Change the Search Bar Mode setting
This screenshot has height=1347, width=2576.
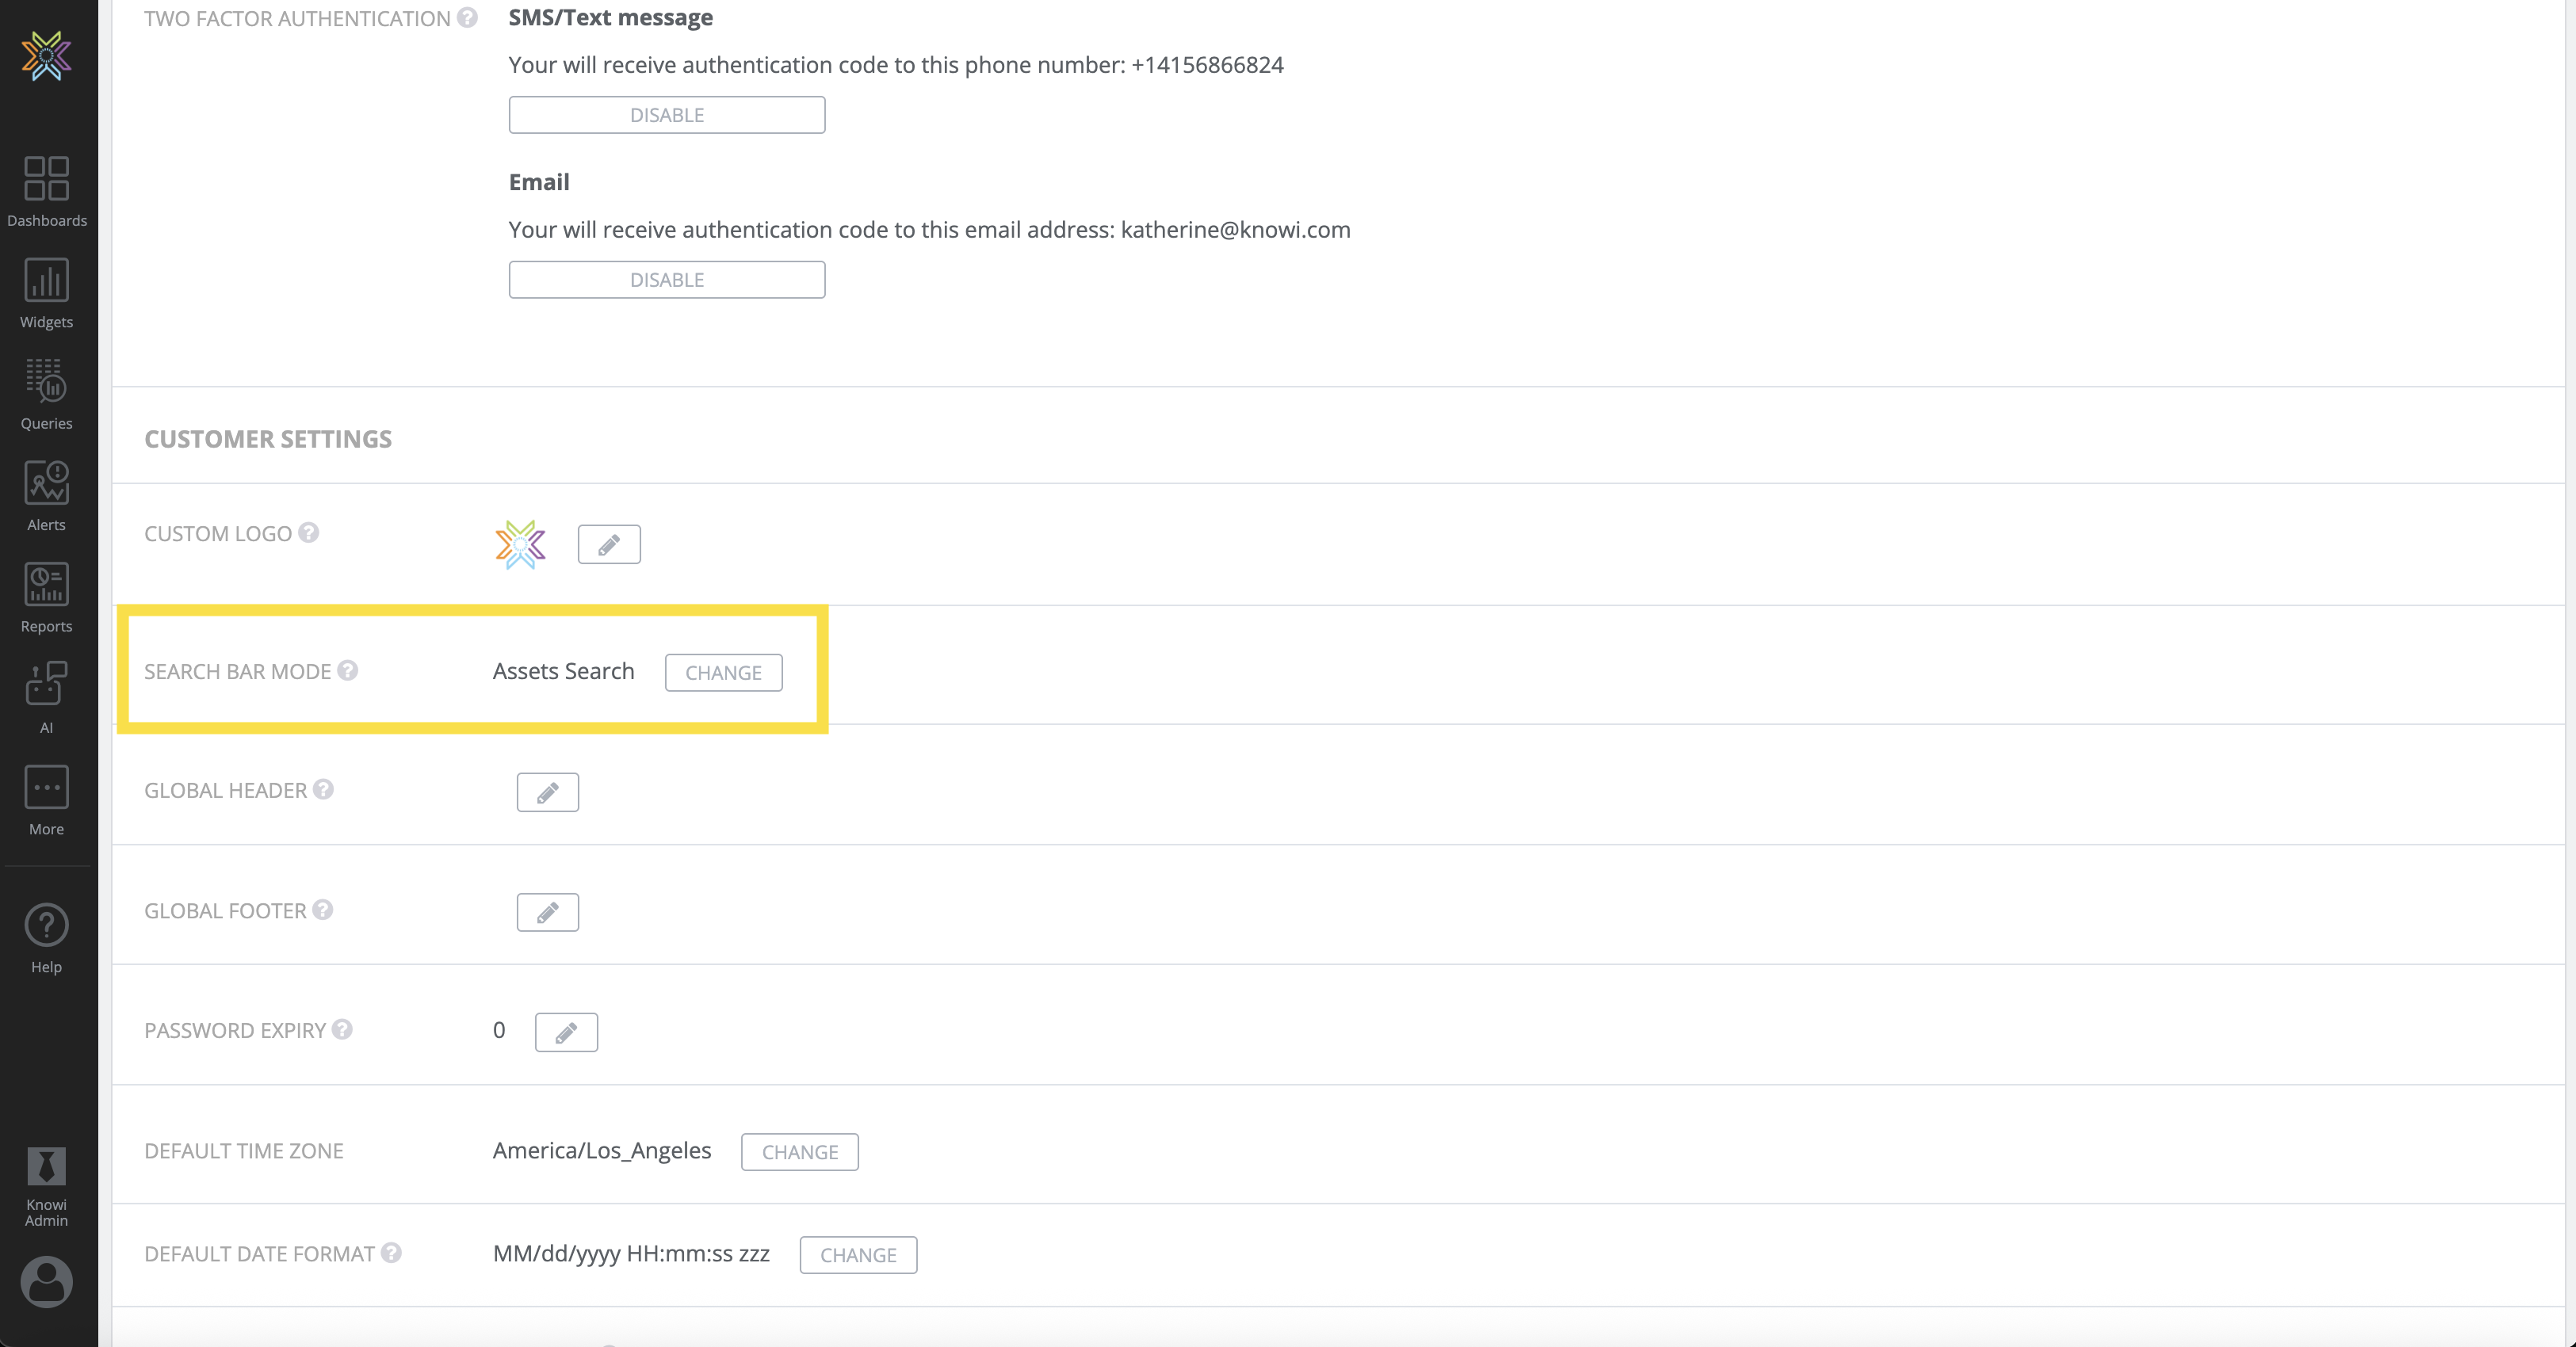[723, 673]
